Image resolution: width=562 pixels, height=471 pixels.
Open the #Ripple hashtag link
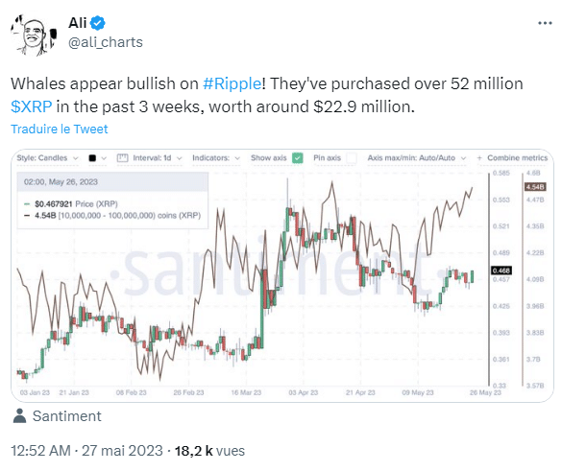(232, 83)
